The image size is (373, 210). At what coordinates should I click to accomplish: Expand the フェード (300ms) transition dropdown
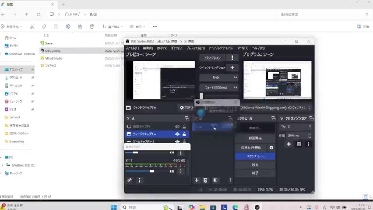[219, 87]
